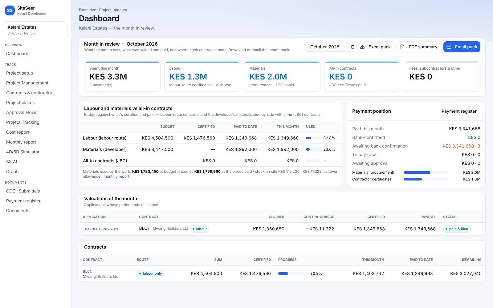
Task: Click the All-in contracts KES 0 card
Action: tap(362, 76)
